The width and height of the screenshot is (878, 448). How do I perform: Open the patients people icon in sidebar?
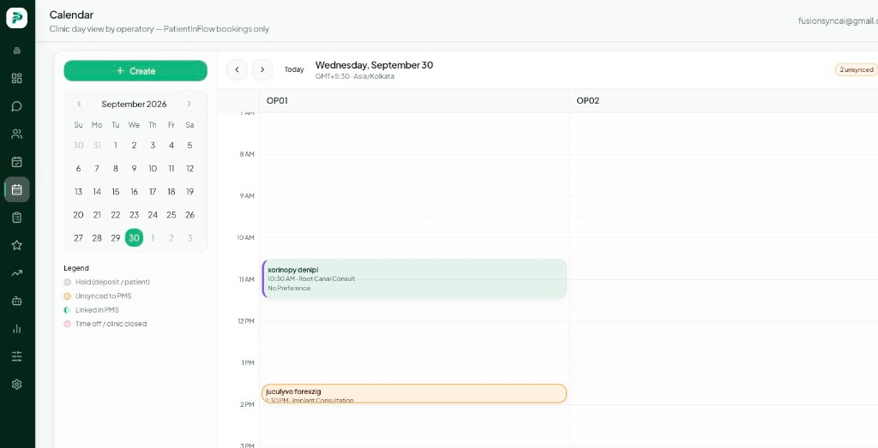(17, 134)
